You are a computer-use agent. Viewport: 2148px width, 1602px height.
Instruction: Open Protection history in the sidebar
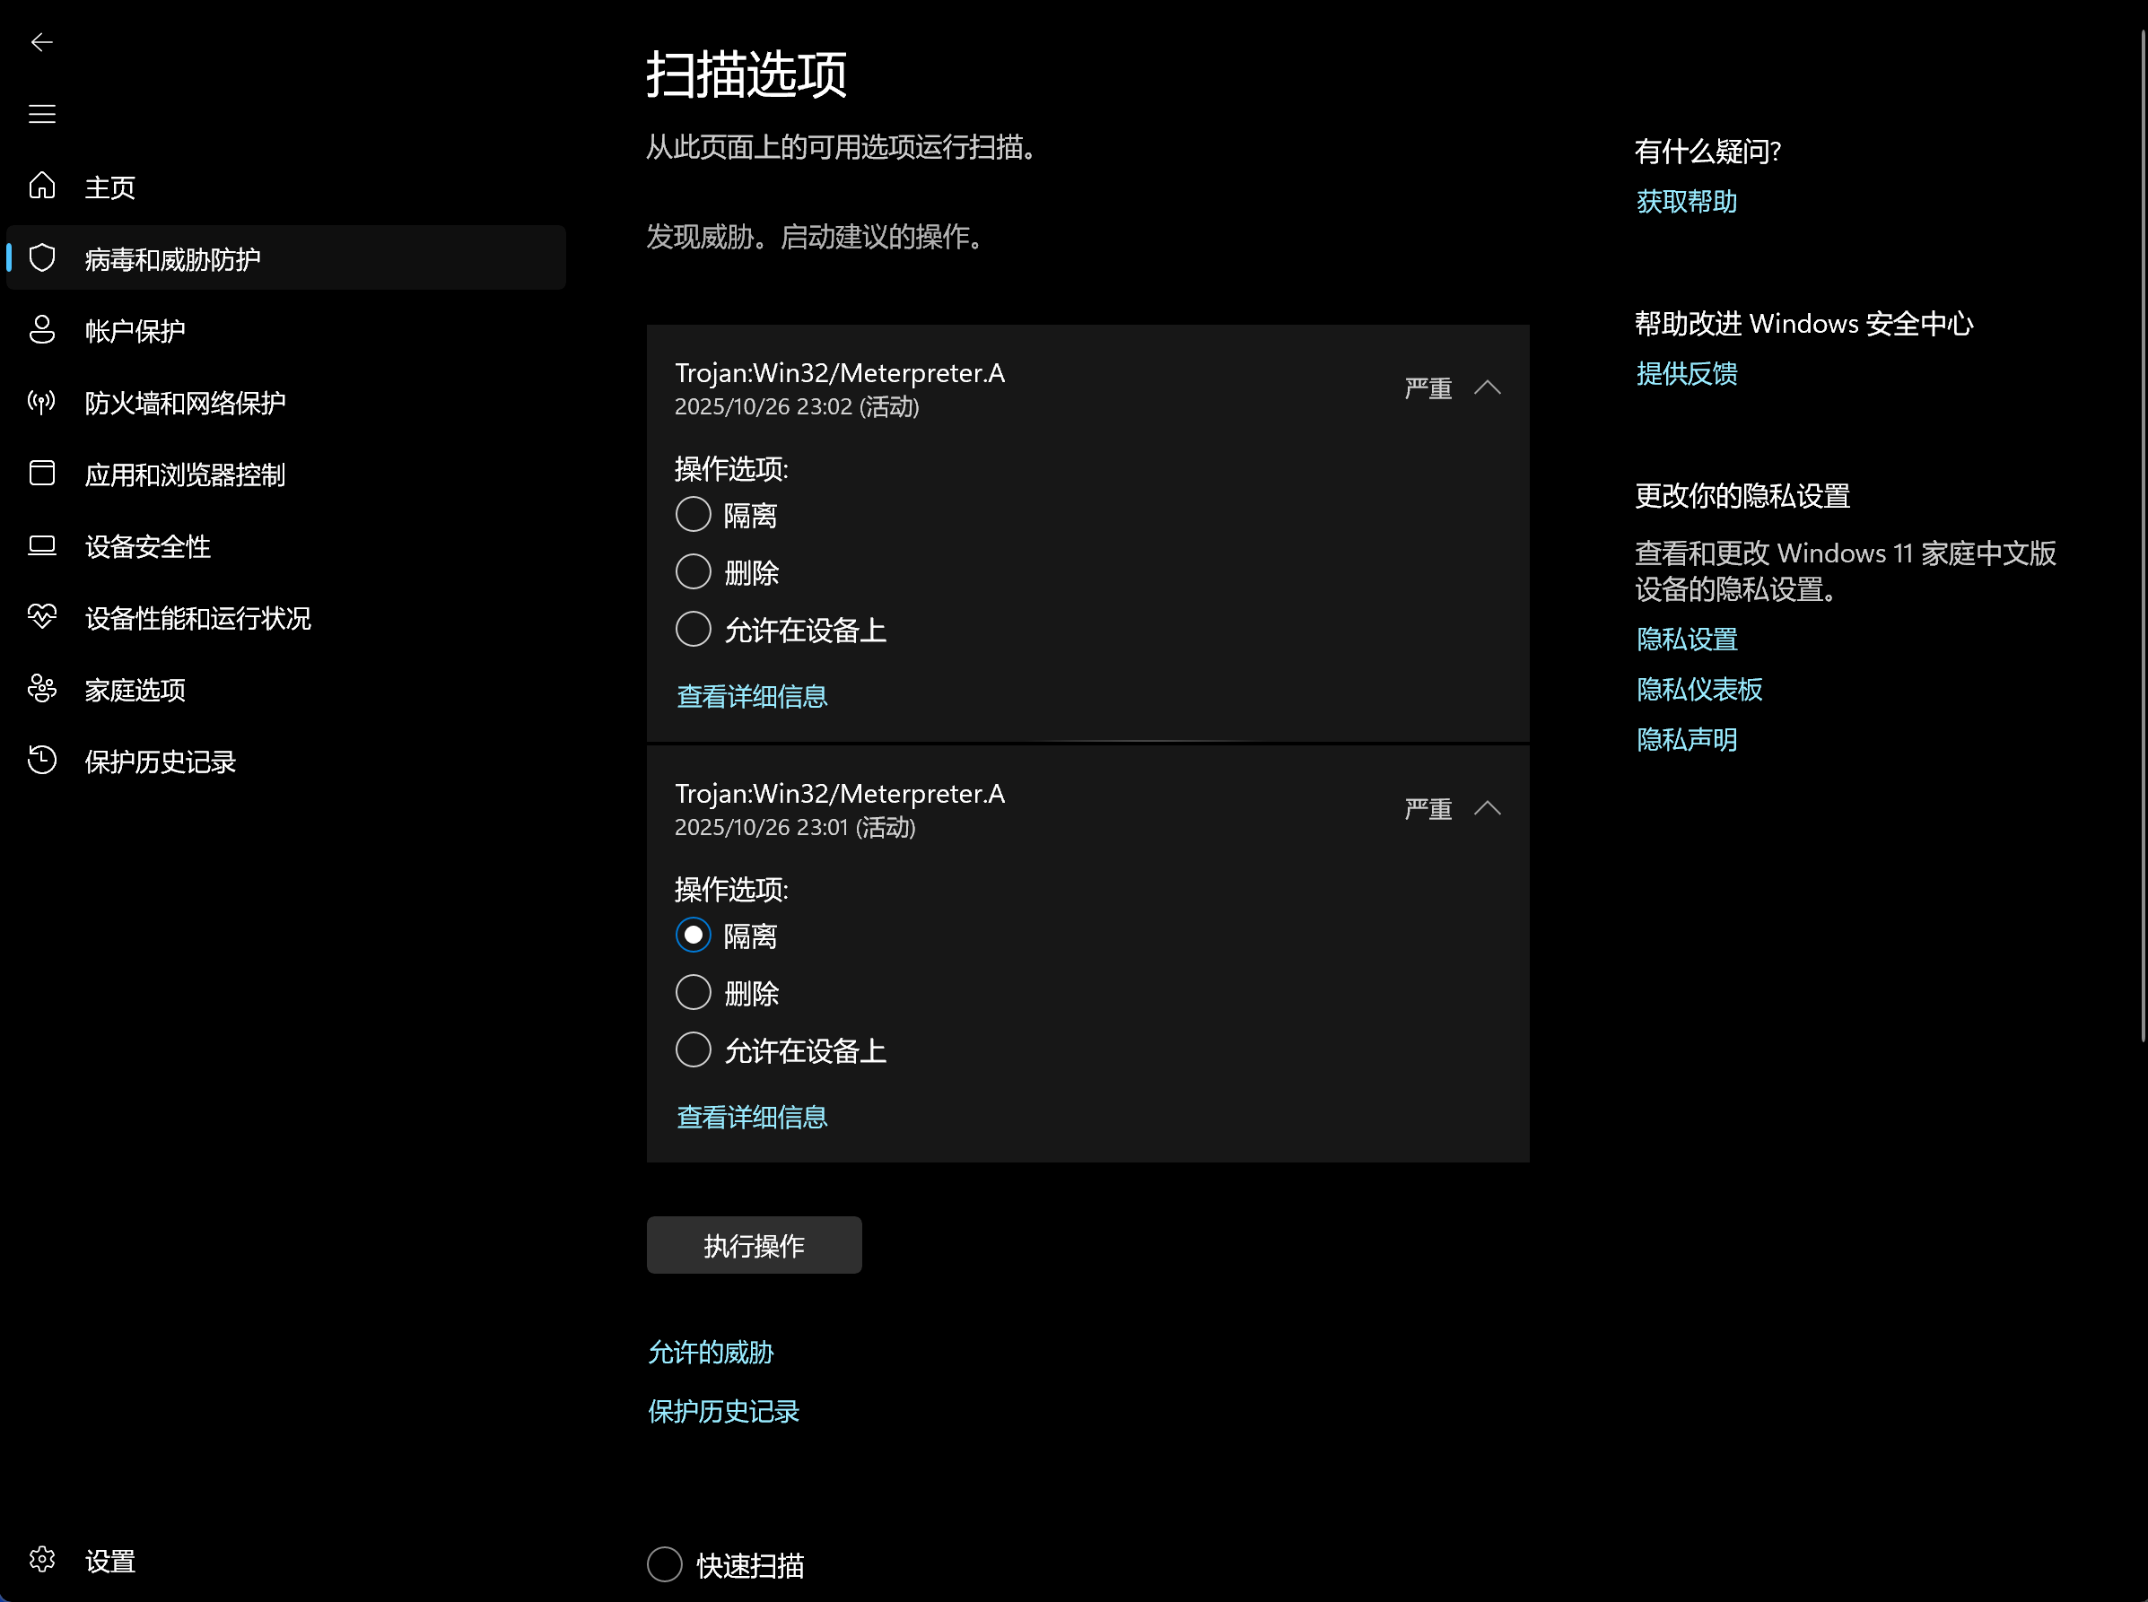pos(160,762)
